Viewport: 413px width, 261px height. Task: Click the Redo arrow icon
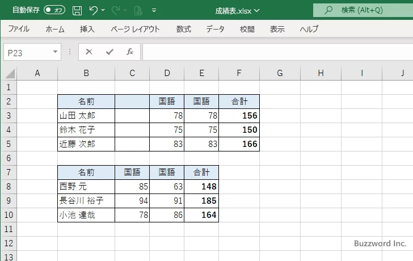tap(115, 10)
